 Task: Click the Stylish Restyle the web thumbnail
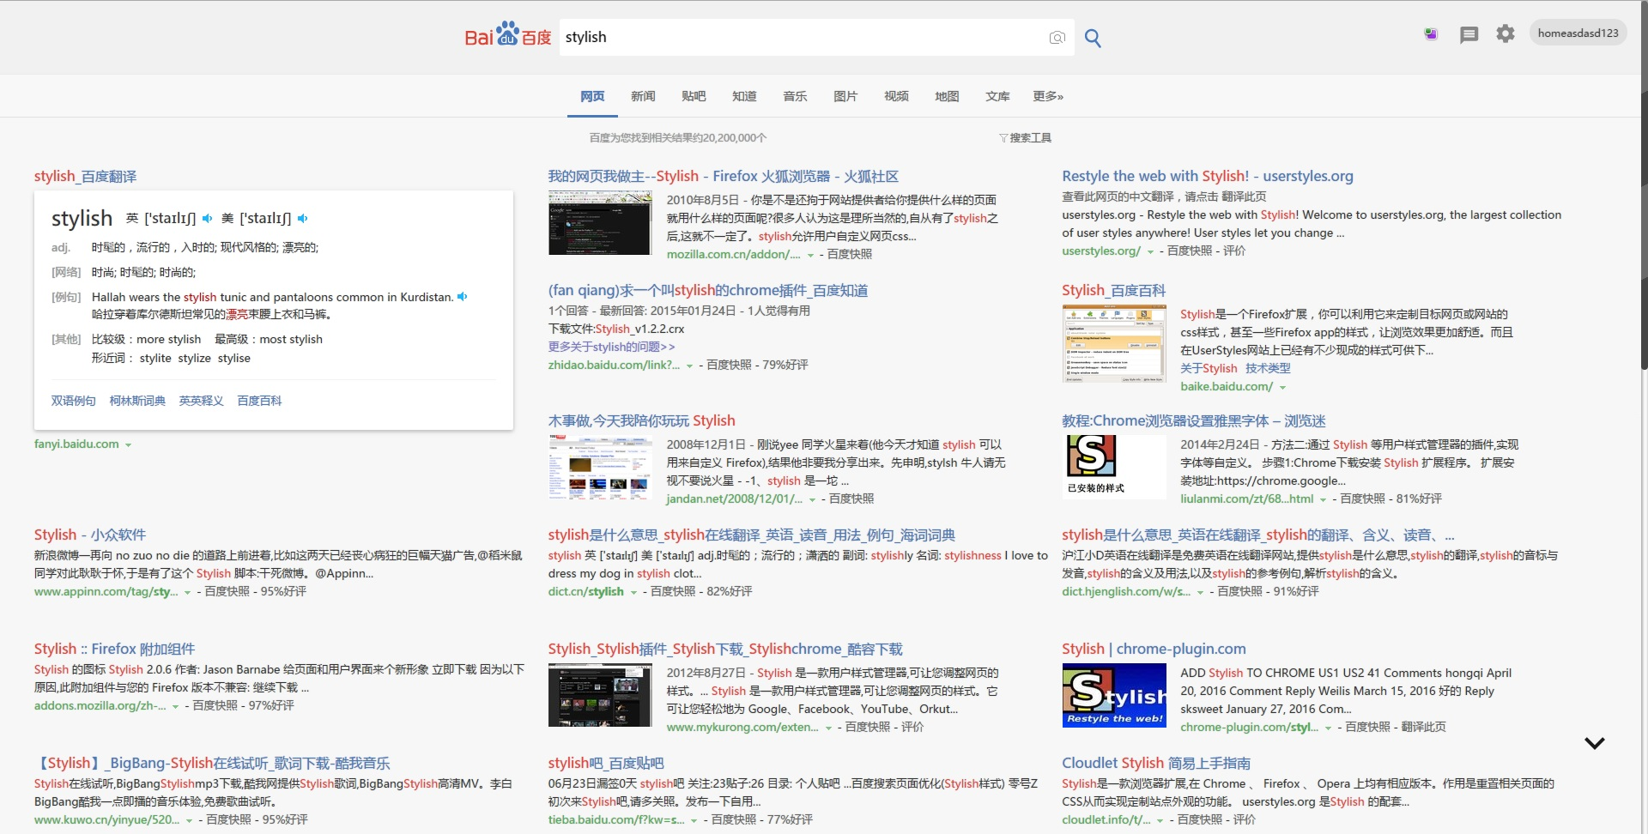tap(1114, 696)
